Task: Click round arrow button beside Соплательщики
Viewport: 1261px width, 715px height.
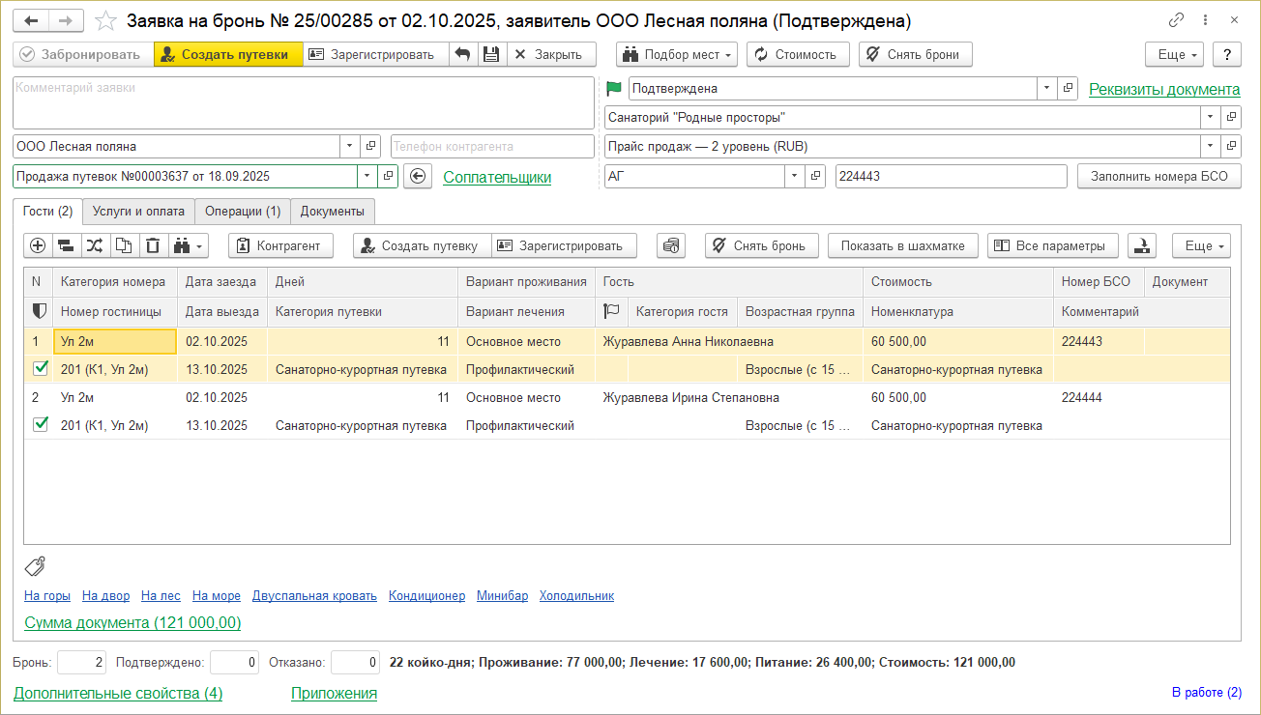Action: 417,177
